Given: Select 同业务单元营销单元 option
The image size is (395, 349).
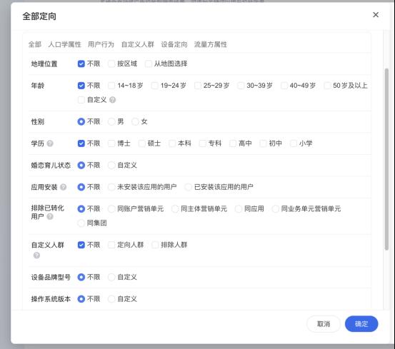Looking at the screenshot, I should tap(275, 209).
